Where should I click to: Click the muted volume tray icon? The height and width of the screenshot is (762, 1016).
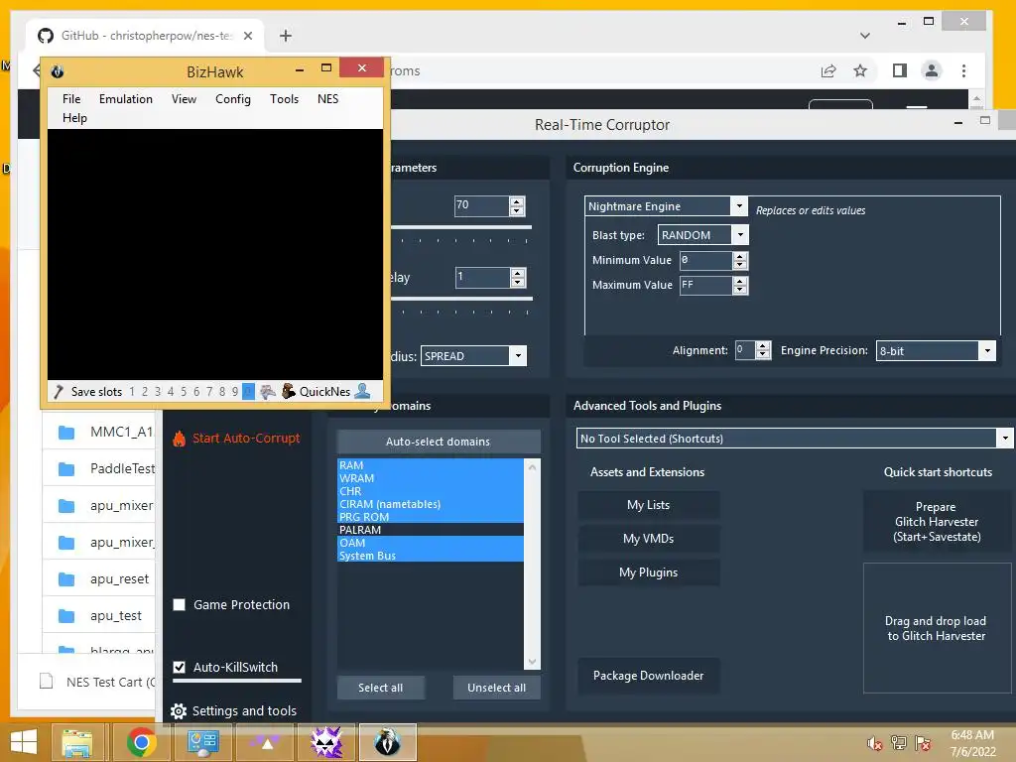pos(874,743)
